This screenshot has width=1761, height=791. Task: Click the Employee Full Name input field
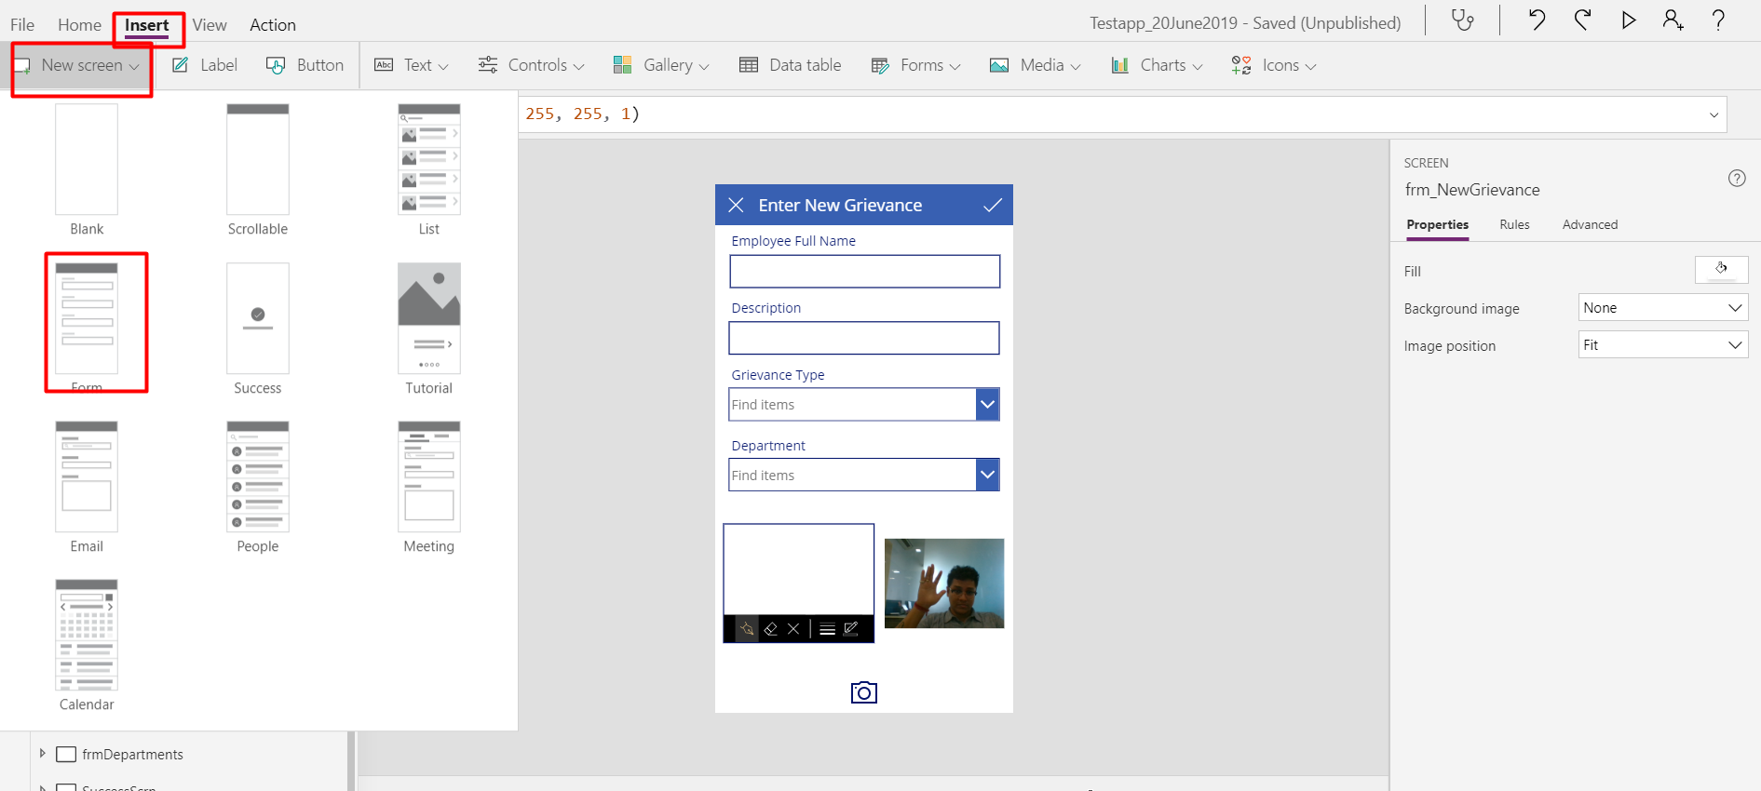865,272
